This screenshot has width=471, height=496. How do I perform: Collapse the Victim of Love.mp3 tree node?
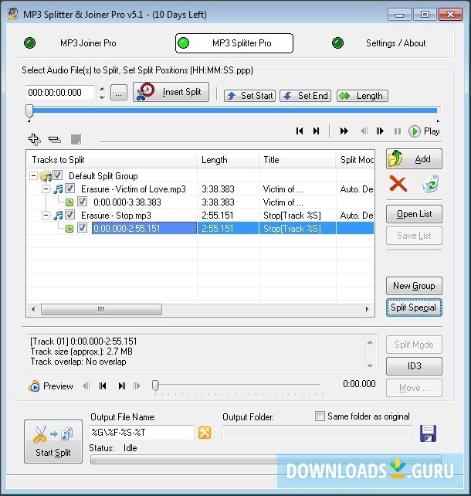coord(46,189)
